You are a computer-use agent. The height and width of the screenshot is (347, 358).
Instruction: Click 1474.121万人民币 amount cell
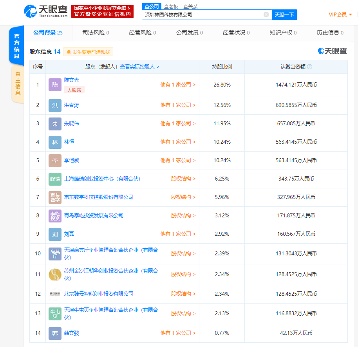[x=296, y=85]
